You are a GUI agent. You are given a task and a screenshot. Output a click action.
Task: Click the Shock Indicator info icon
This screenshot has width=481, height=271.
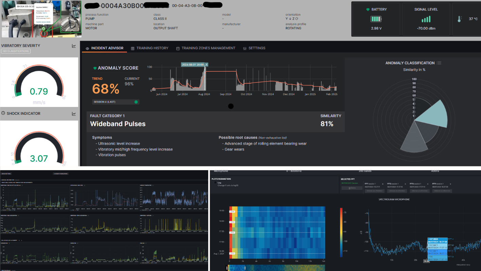click(3, 113)
